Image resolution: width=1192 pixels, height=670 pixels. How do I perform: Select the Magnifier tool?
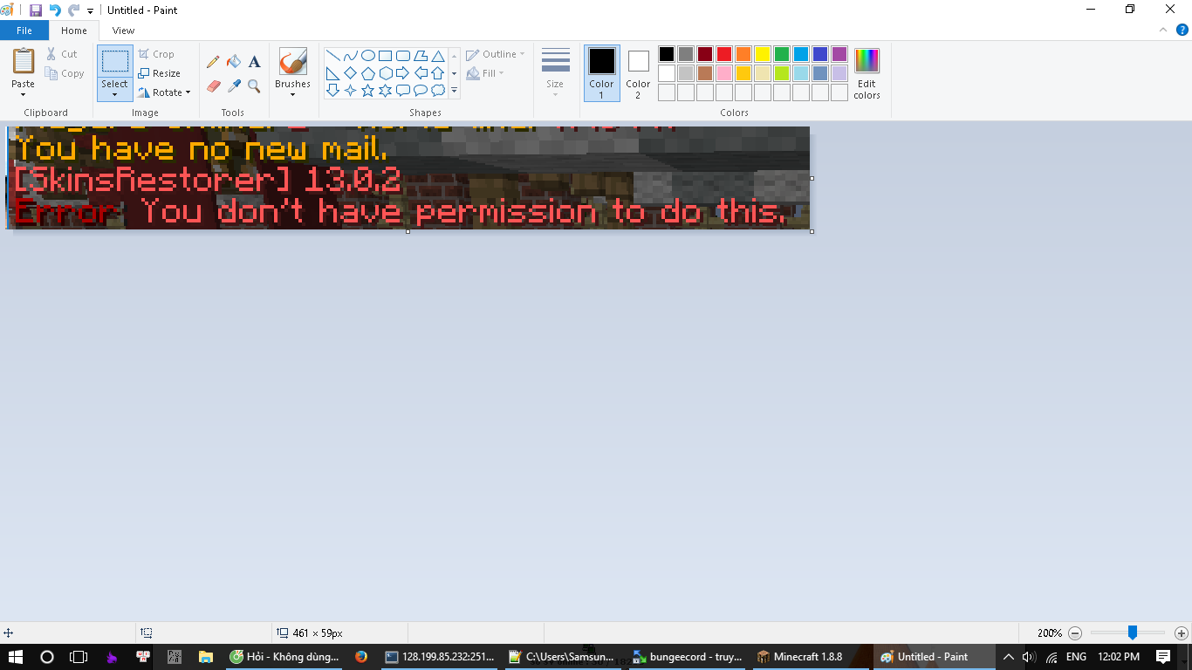click(x=254, y=85)
